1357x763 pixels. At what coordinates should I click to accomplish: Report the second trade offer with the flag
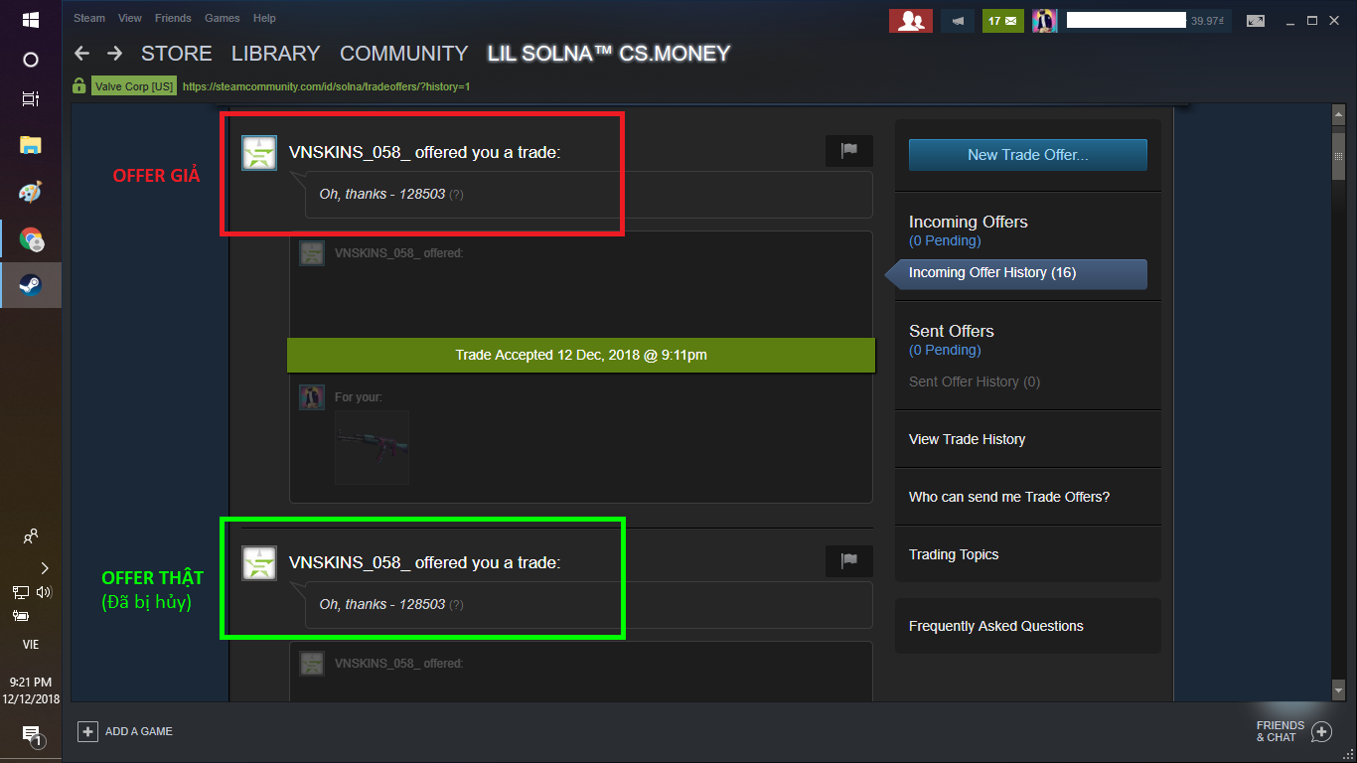(849, 560)
